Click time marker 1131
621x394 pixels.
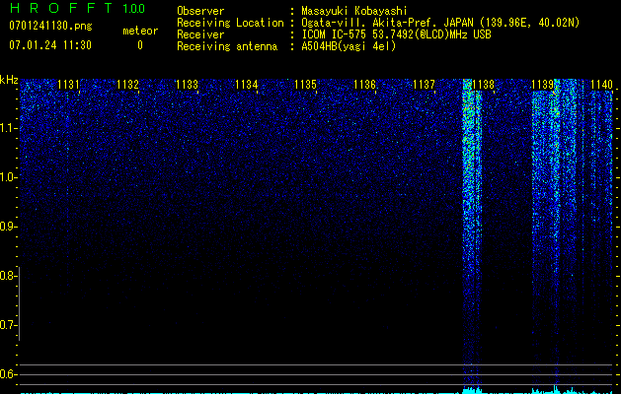pos(68,84)
